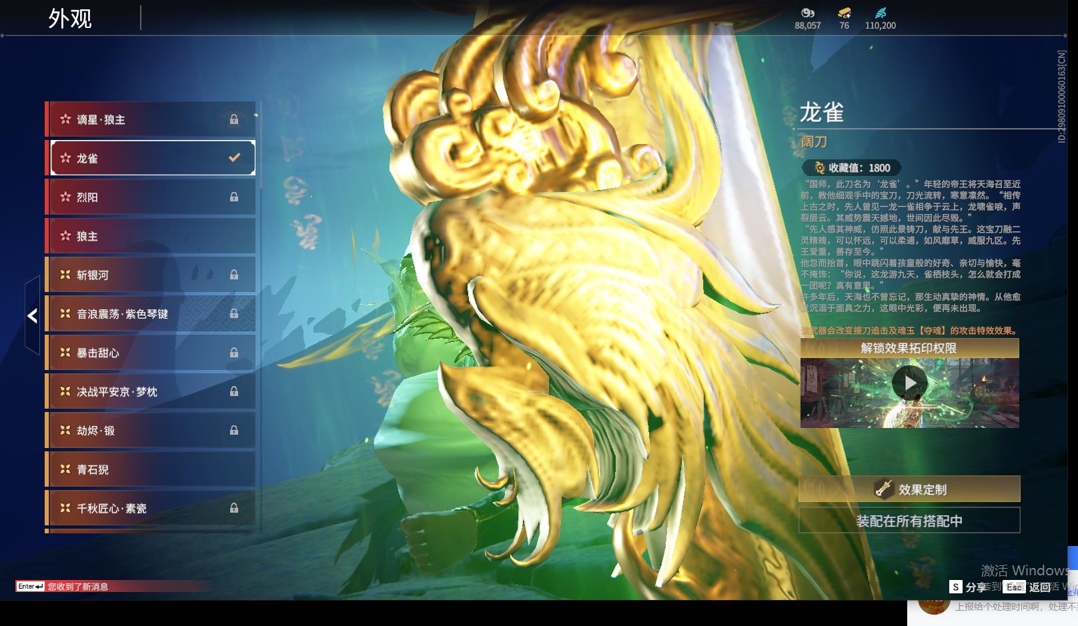Choose the 千秋匠心·素瓷 skin entry

pos(151,508)
